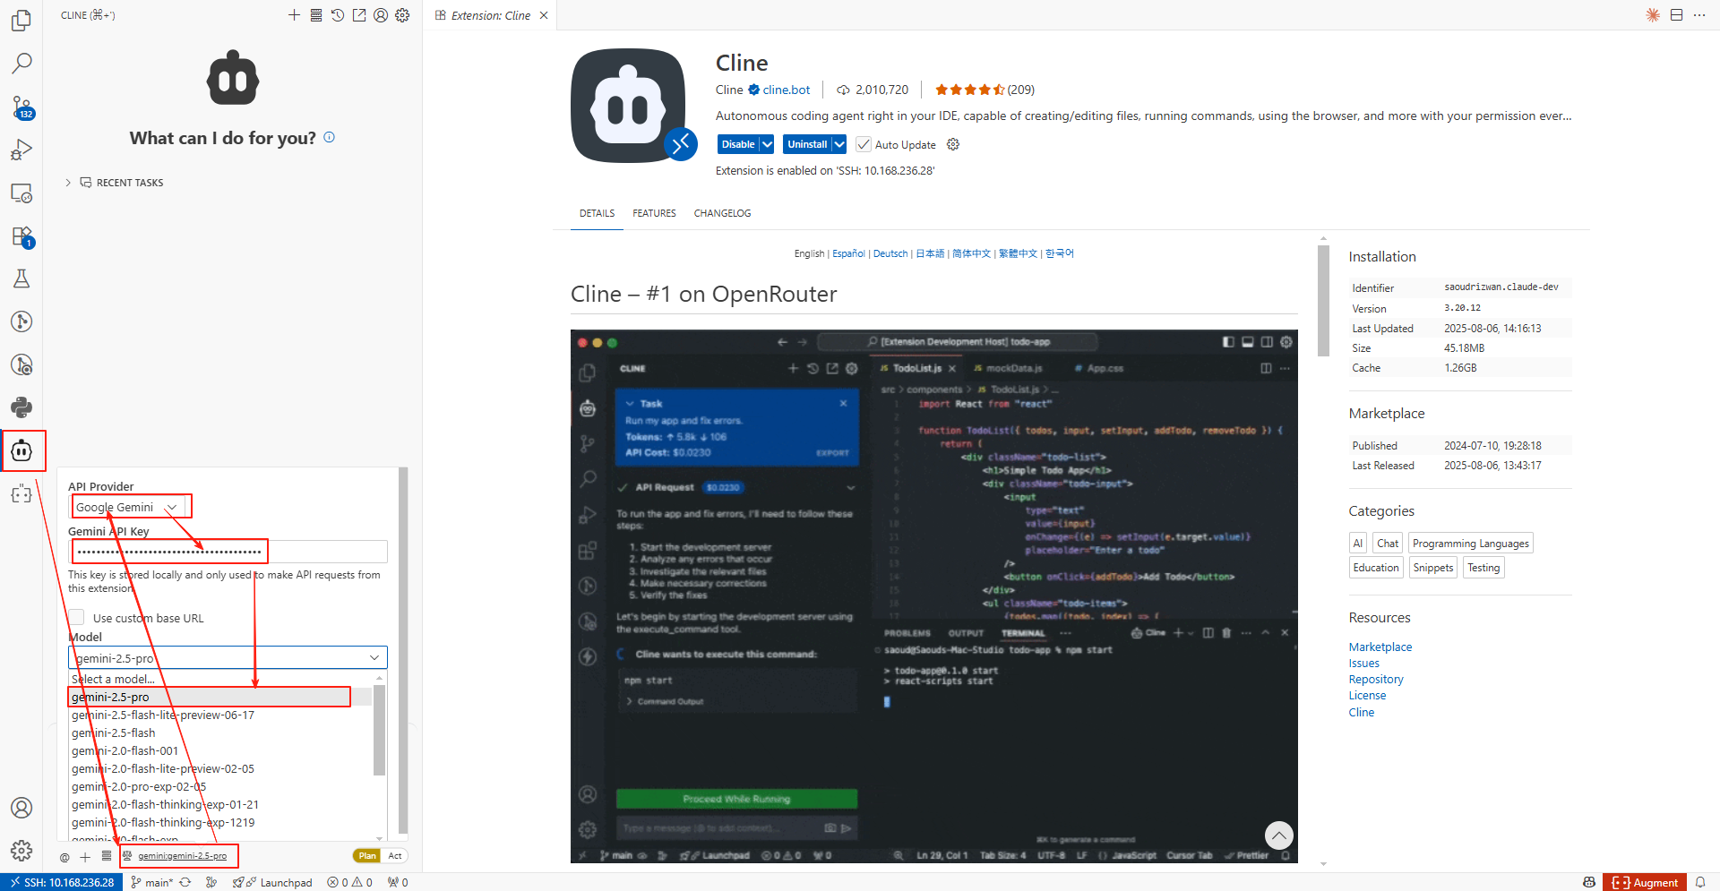The image size is (1720, 891).
Task: Switch Cline to Act mode
Action: (395, 856)
